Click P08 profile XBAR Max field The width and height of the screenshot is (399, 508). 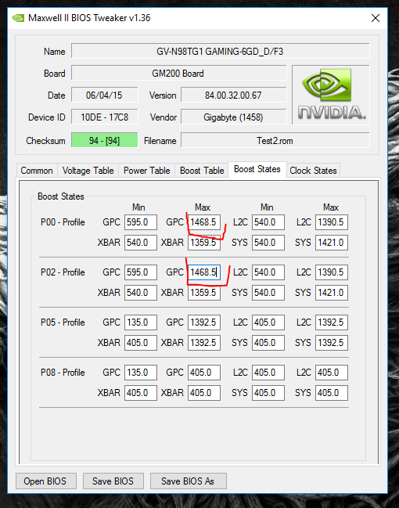[204, 393]
